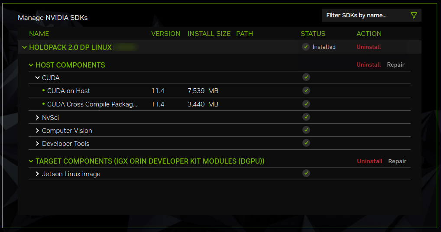Click the Installed status text
Screen dimensions: 441x232
tap(324, 47)
